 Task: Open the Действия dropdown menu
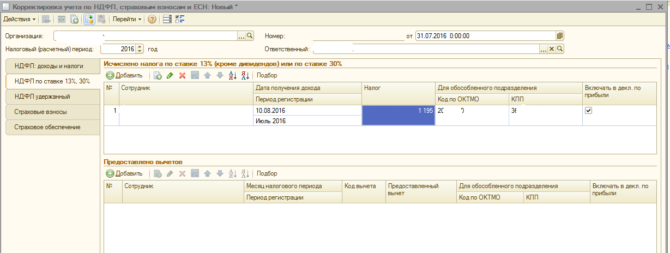[20, 19]
